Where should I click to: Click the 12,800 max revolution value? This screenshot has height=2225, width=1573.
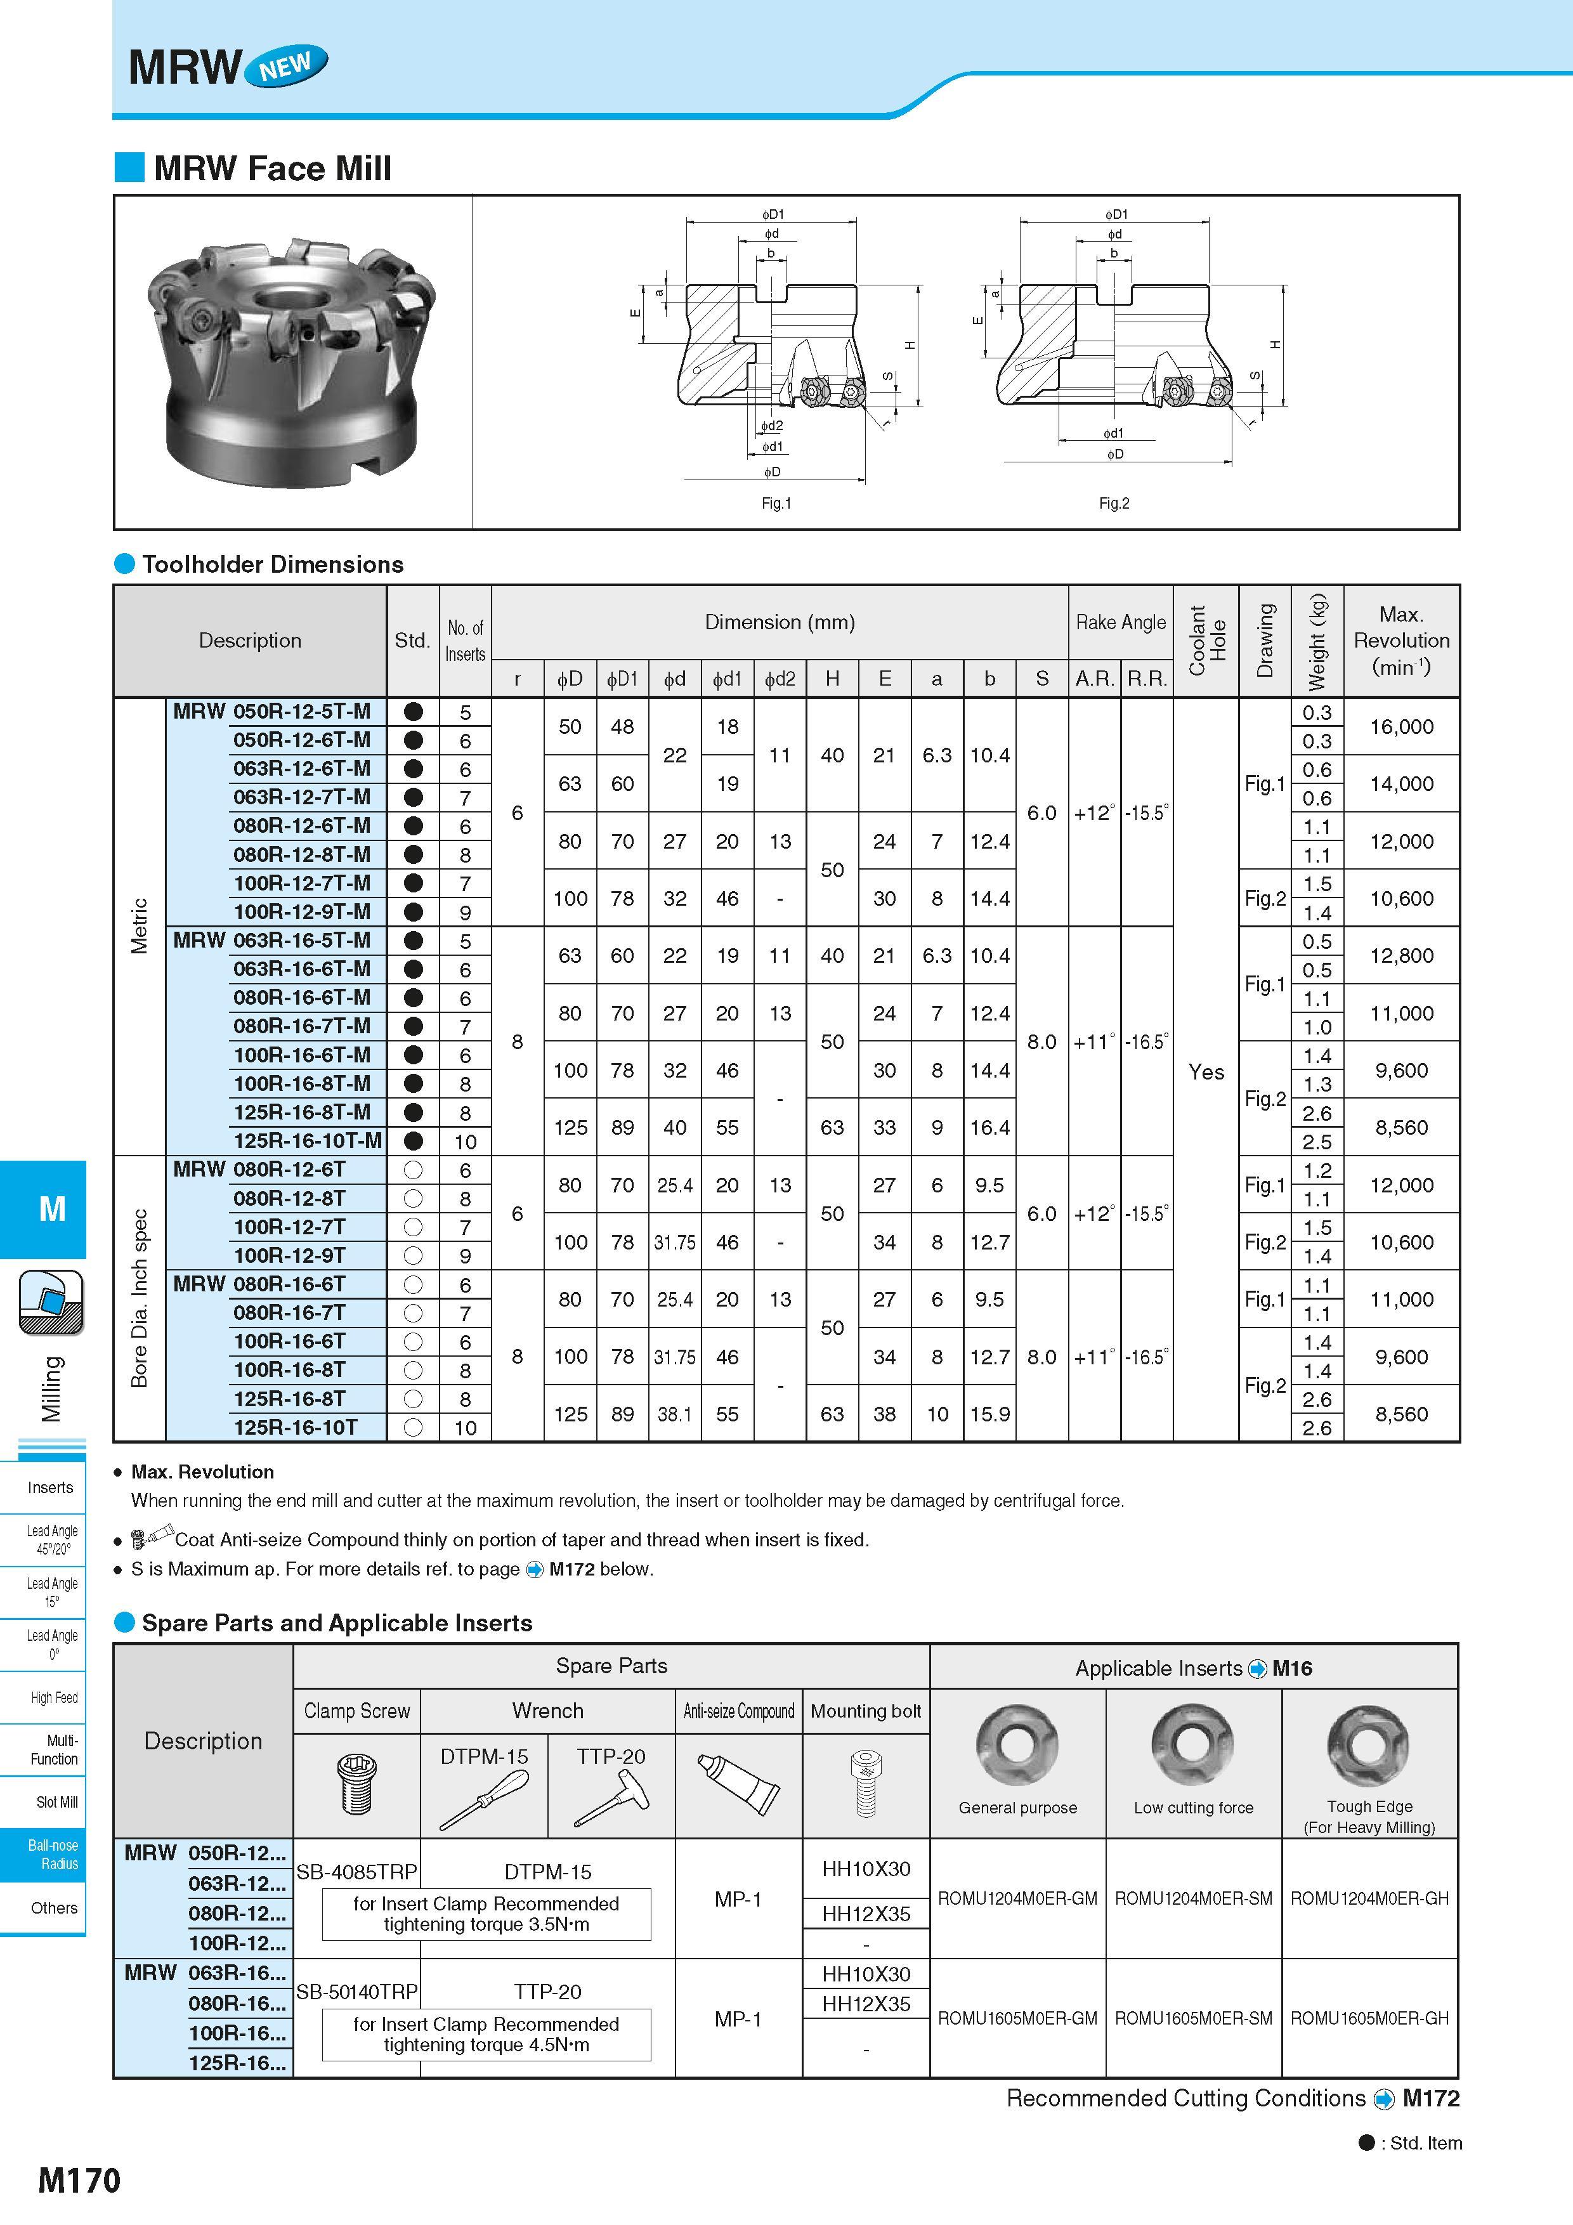tap(1402, 955)
